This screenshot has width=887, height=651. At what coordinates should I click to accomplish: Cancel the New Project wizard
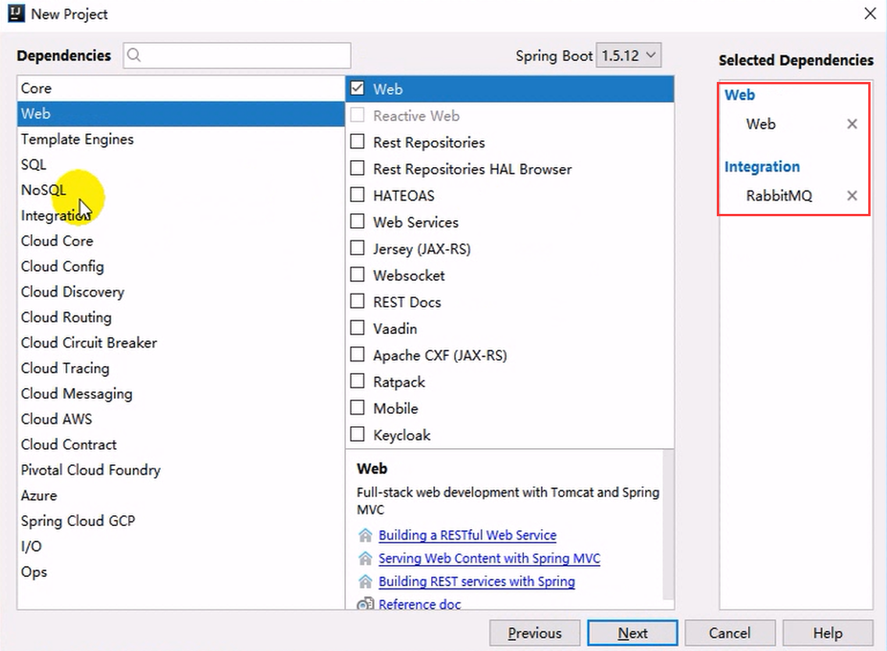(730, 633)
